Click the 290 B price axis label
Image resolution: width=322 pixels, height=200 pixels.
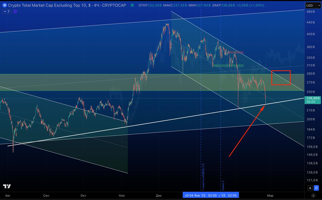311,74
